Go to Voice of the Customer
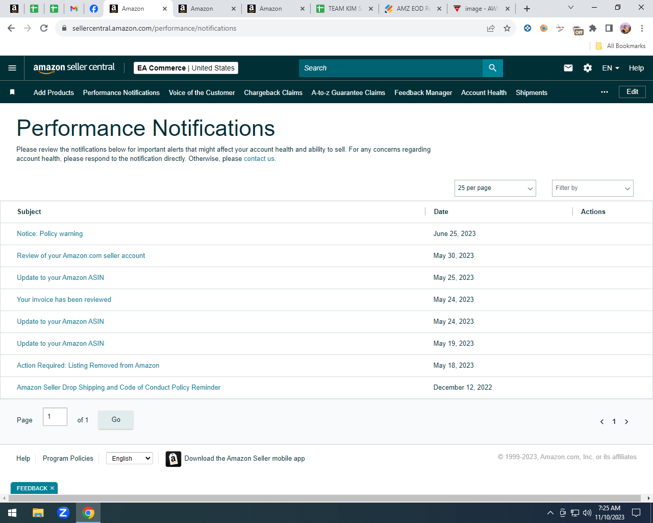653x523 pixels. [202, 92]
